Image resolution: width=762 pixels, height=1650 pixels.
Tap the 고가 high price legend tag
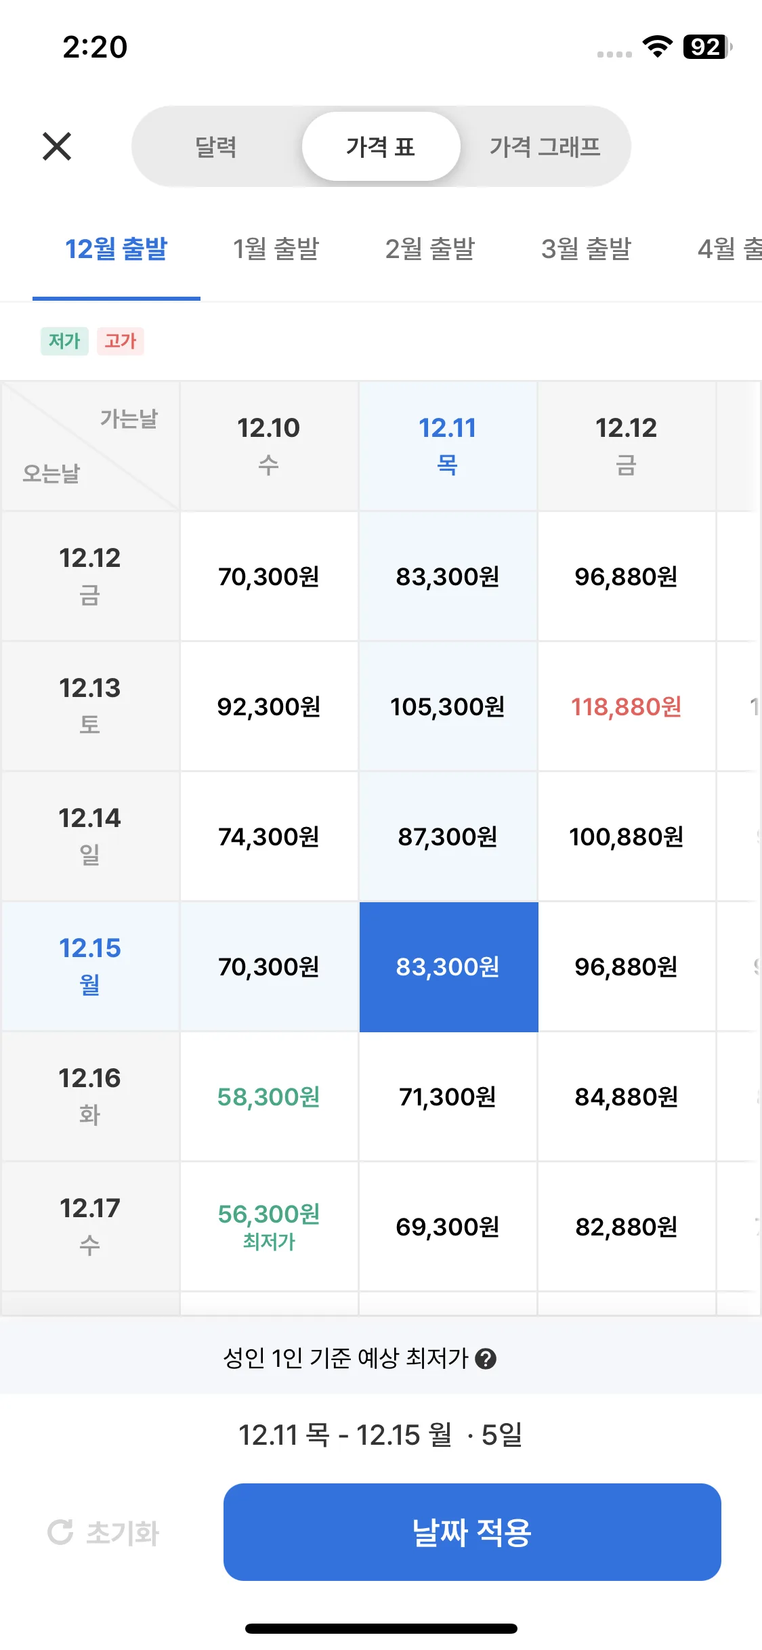tap(121, 341)
